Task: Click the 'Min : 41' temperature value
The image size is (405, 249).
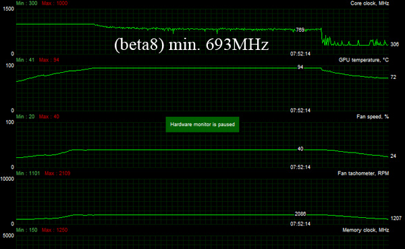Action: 25,60
